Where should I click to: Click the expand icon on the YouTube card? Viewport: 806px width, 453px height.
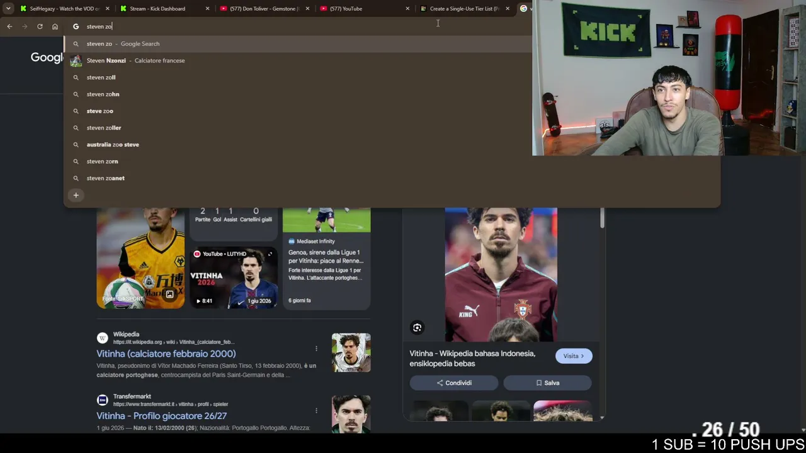point(270,254)
